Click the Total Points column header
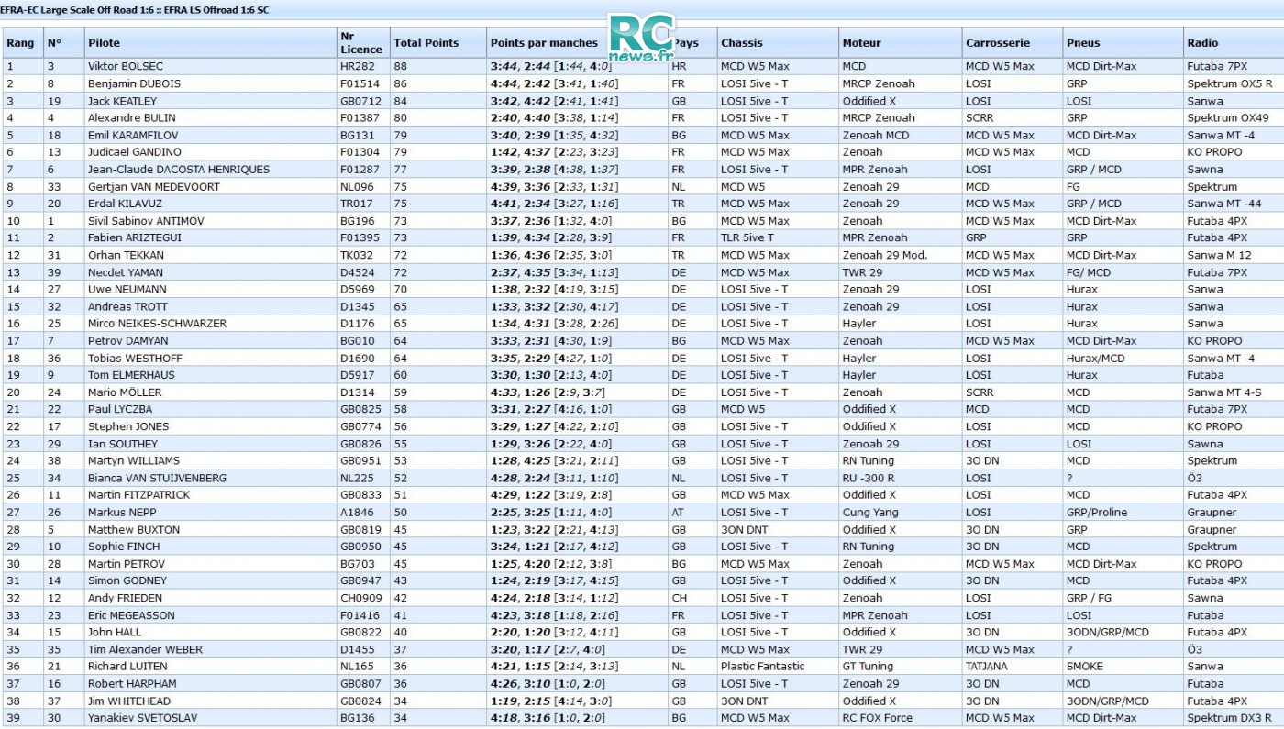The height and width of the screenshot is (729, 1284). click(x=426, y=43)
